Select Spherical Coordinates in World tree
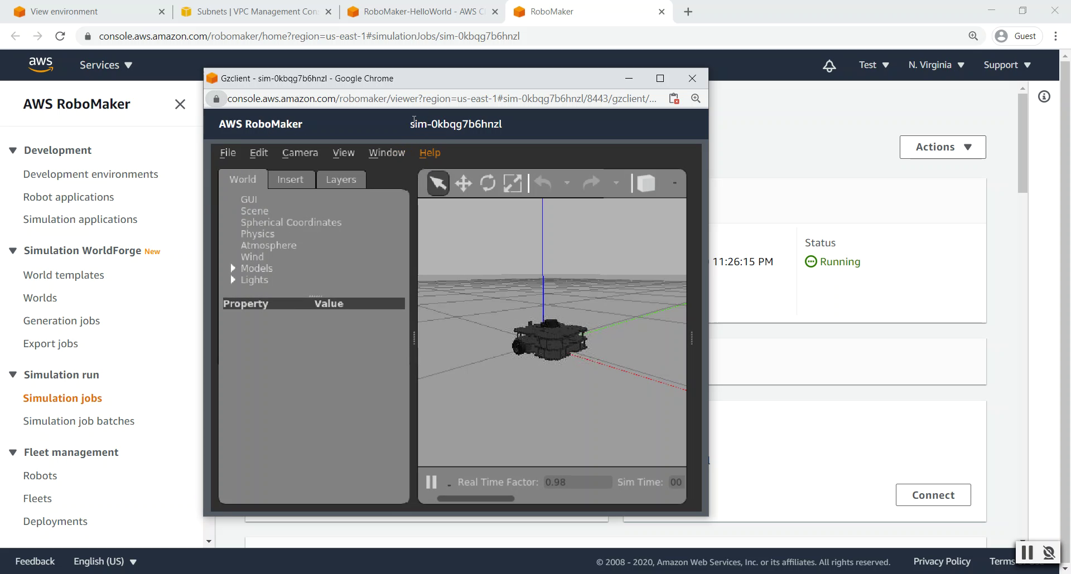The height and width of the screenshot is (574, 1071). coord(291,222)
